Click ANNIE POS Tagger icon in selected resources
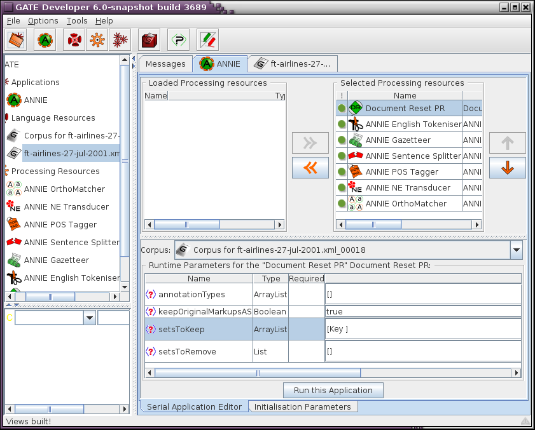535x430 pixels. tap(356, 171)
